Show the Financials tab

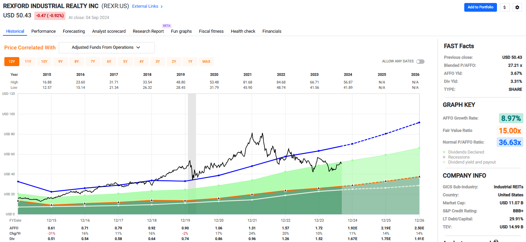pyautogui.click(x=272, y=31)
